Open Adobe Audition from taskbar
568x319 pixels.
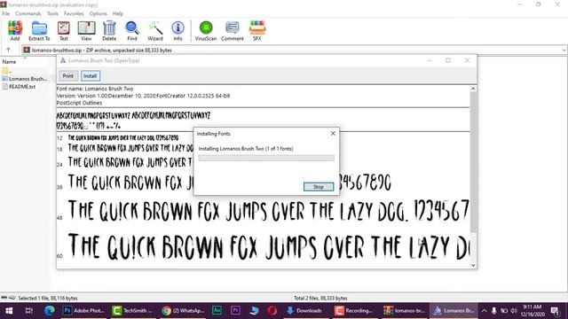pos(217,311)
